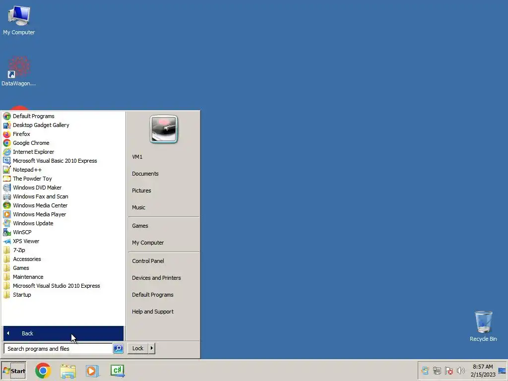
Task: Click the volume speaker tray icon
Action: (461, 370)
